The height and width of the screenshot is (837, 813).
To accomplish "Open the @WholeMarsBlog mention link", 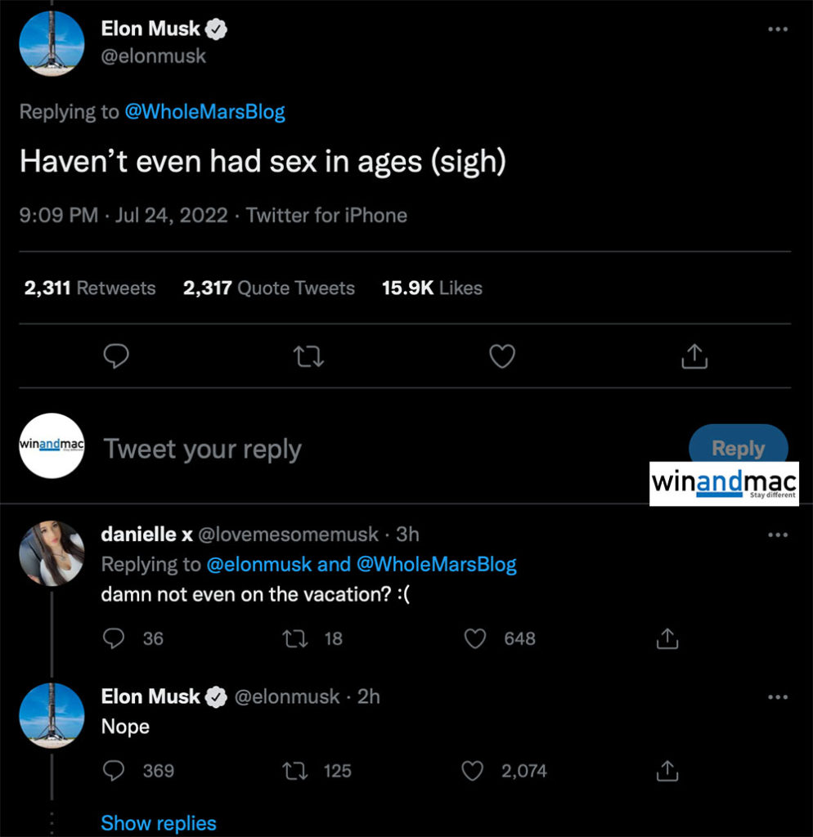I will [204, 112].
